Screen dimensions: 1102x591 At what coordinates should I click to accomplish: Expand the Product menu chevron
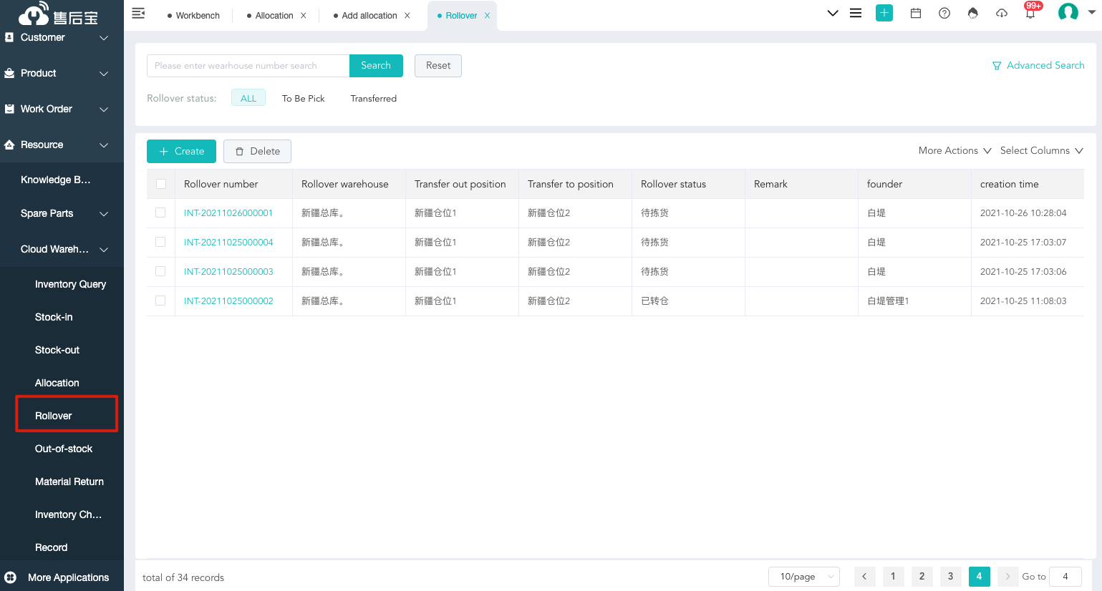pos(104,74)
